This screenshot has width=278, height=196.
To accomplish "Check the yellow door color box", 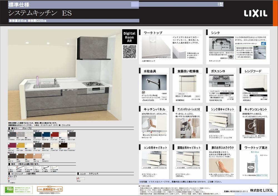I will coord(17,144).
